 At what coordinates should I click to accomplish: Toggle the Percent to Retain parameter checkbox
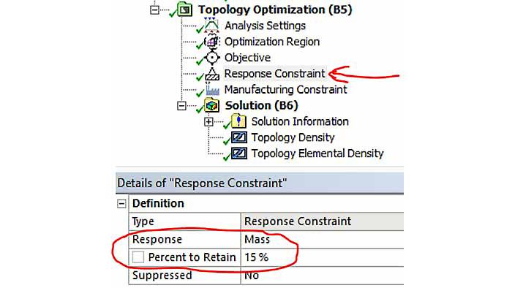coord(138,257)
